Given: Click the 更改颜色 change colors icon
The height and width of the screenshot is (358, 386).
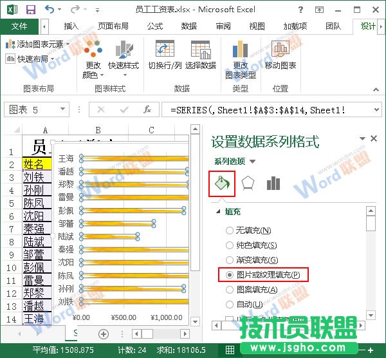Looking at the screenshot, I should click(93, 59).
